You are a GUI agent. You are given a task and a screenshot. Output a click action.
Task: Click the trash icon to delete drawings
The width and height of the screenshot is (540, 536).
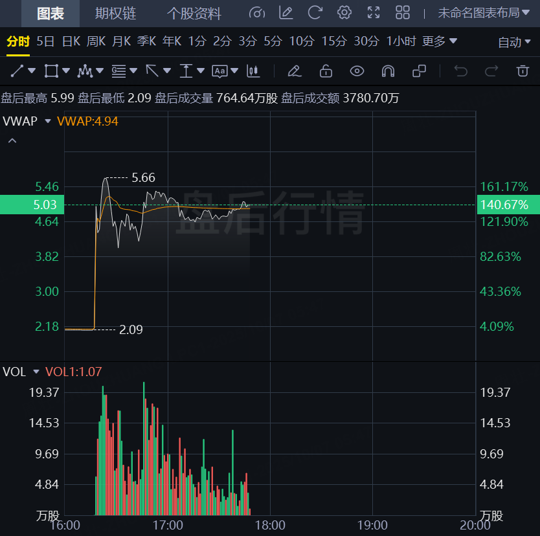pos(523,71)
